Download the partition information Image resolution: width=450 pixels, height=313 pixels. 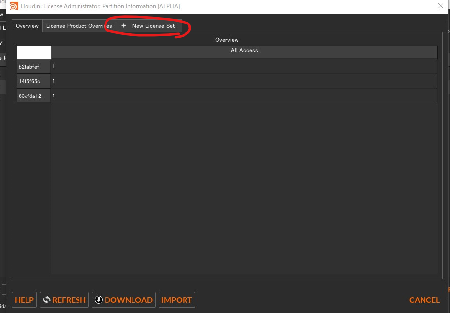click(123, 300)
